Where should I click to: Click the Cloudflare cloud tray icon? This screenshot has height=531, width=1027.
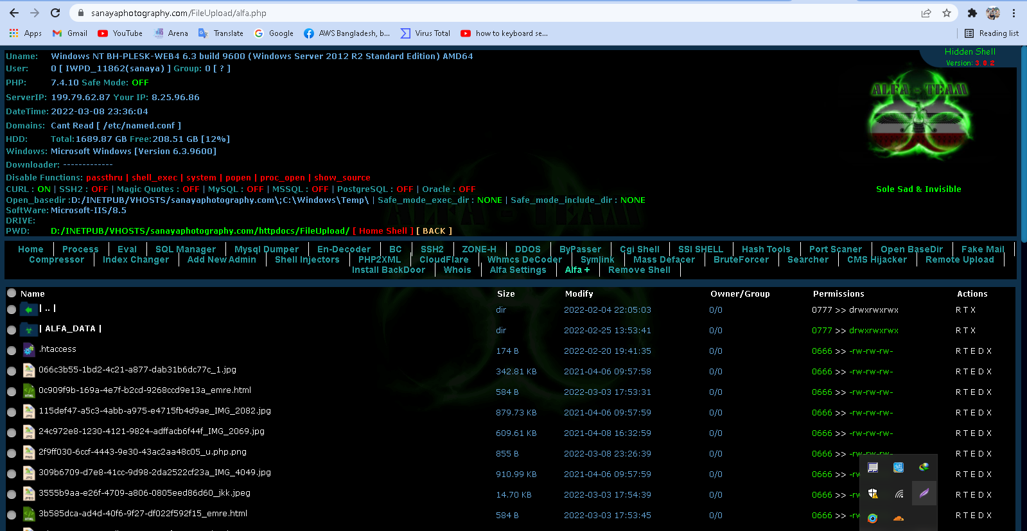(x=899, y=518)
